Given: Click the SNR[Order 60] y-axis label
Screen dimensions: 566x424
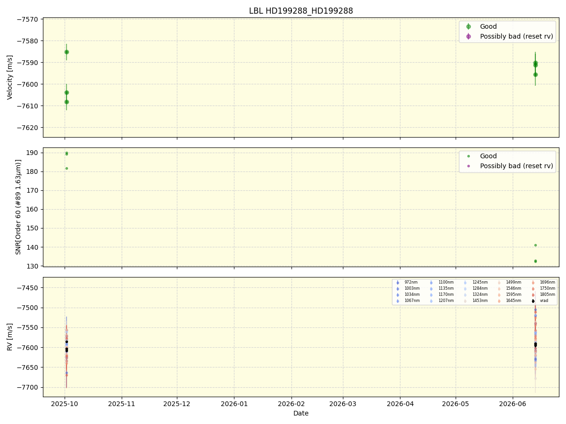Looking at the screenshot, I should tap(18, 207).
